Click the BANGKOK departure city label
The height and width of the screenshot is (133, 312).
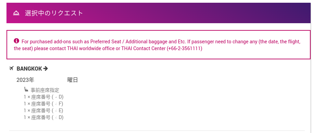point(29,69)
